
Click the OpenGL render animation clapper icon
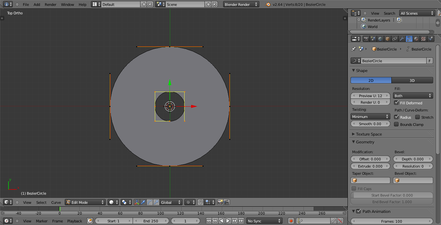tap(226, 202)
